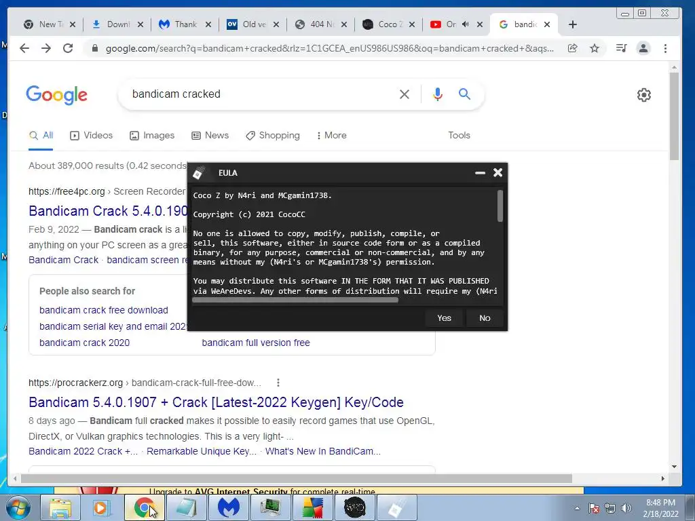Open the notepad taskbar icon
This screenshot has width=695, height=521.
pyautogui.click(x=186, y=507)
